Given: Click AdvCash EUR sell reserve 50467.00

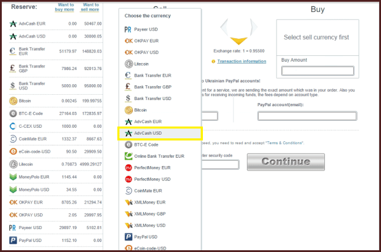Looking at the screenshot, I should [x=93, y=24].
